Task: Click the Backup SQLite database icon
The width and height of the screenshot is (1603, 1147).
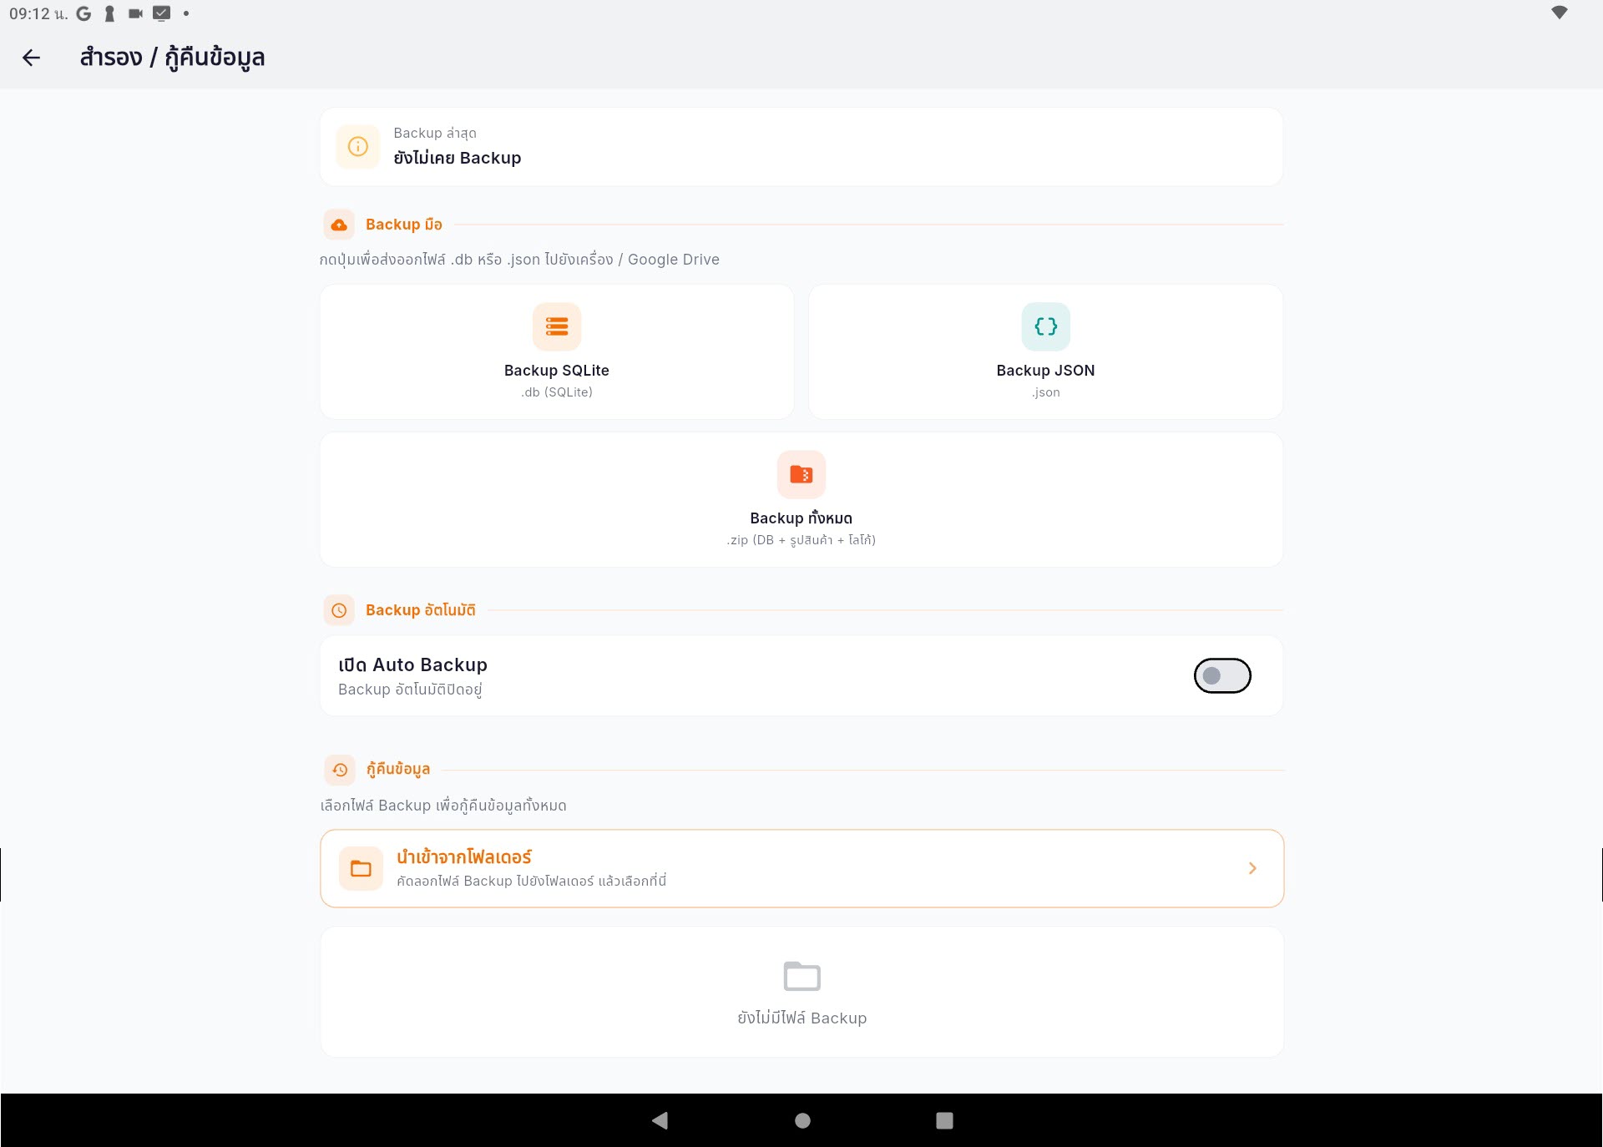Action: [556, 326]
